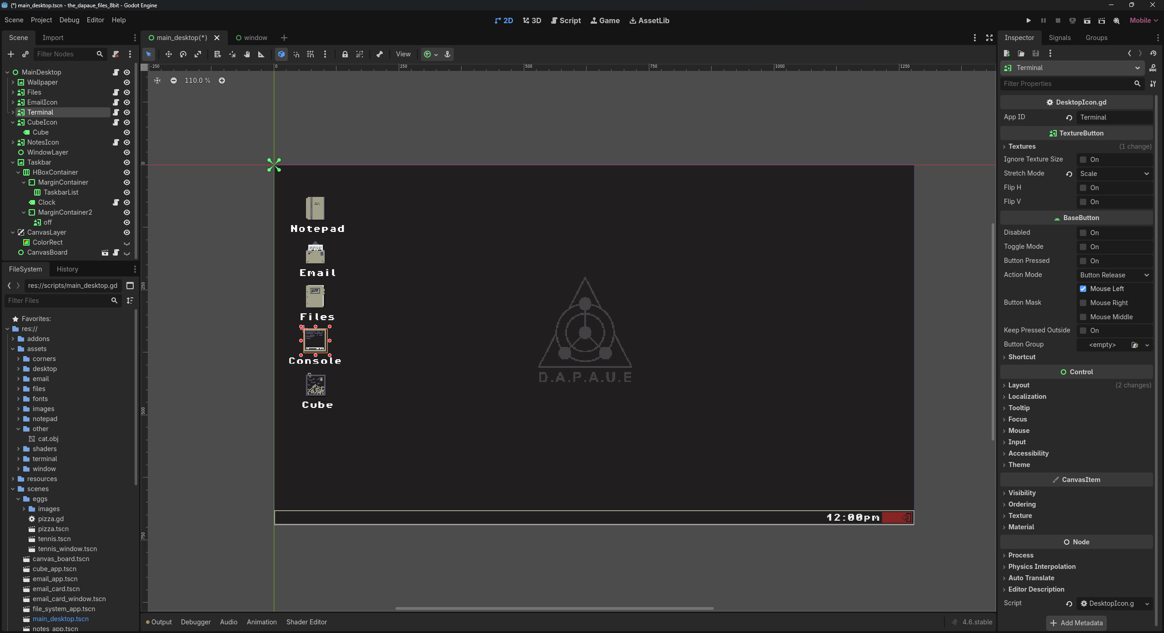Open the object history icon in Inspector

coord(1153,53)
